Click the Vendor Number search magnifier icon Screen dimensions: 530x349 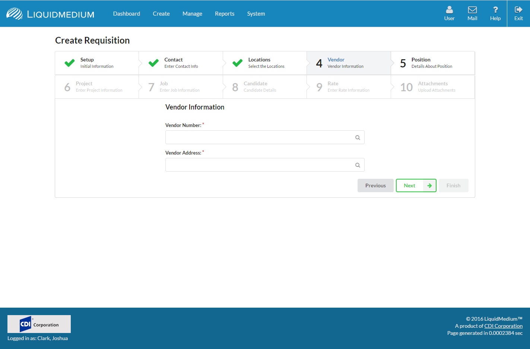[x=358, y=137]
